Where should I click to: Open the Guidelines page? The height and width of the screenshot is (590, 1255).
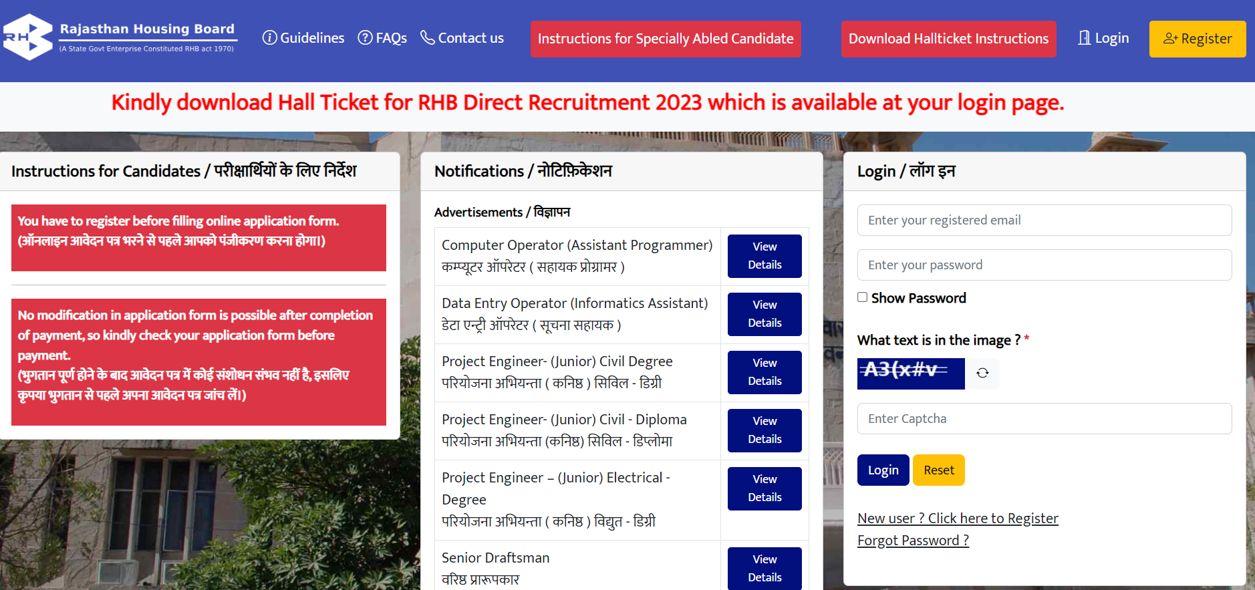click(x=303, y=38)
